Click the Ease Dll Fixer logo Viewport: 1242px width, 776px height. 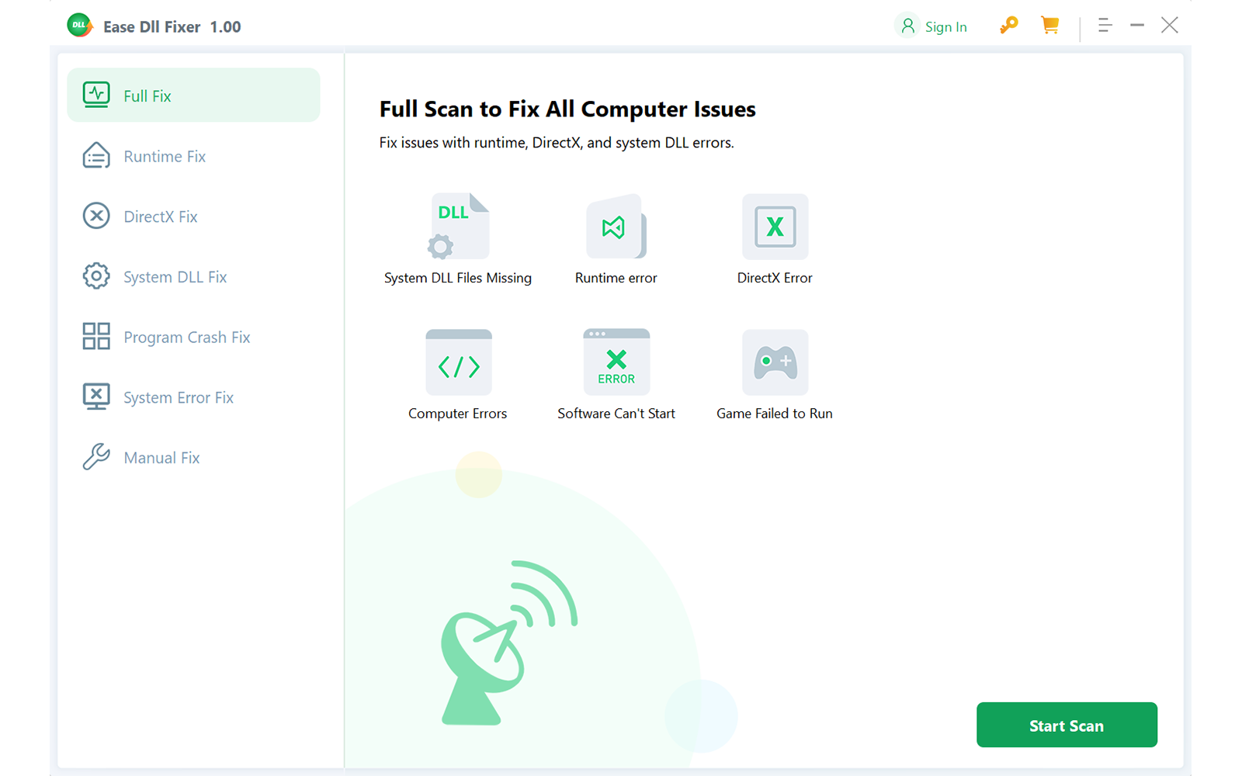(80, 26)
